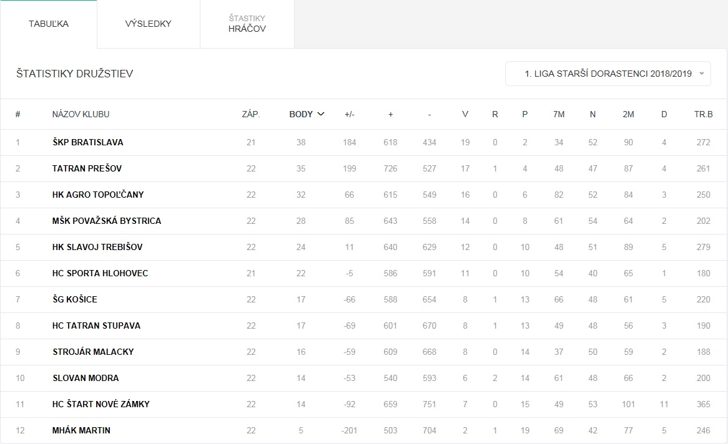Viewport: 728px width, 444px height.
Task: Switch to the Výsledky tab
Action: click(148, 24)
